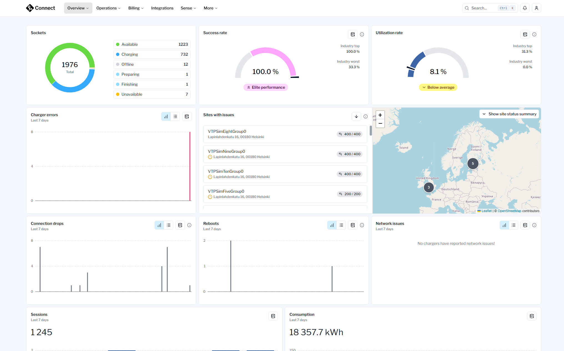The image size is (564, 351).
Task: Expand the Billing menu dropdown
Action: [x=136, y=8]
